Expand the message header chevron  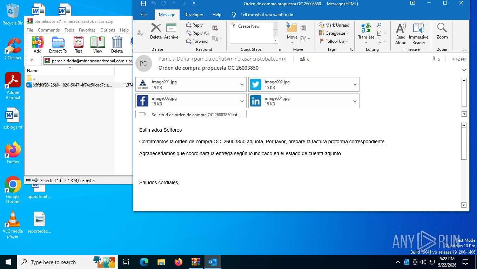(464, 70)
